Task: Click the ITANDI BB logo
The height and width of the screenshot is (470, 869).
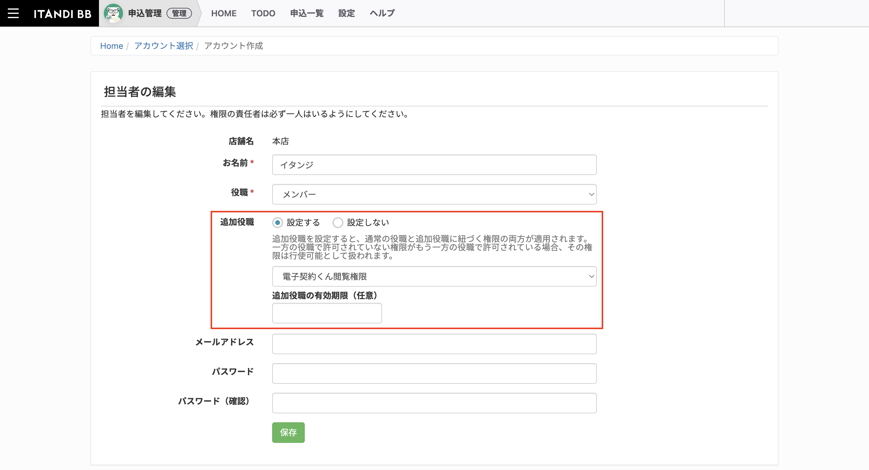Action: point(62,14)
